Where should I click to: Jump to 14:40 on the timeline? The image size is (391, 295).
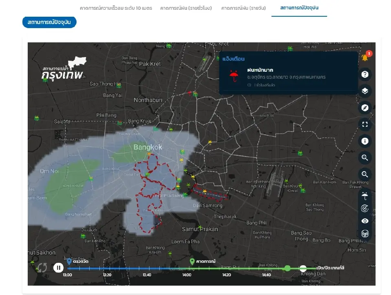[266, 275]
